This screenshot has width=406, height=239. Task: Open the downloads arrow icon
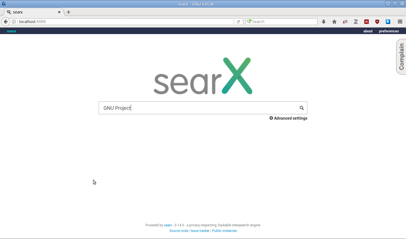tap(324, 22)
